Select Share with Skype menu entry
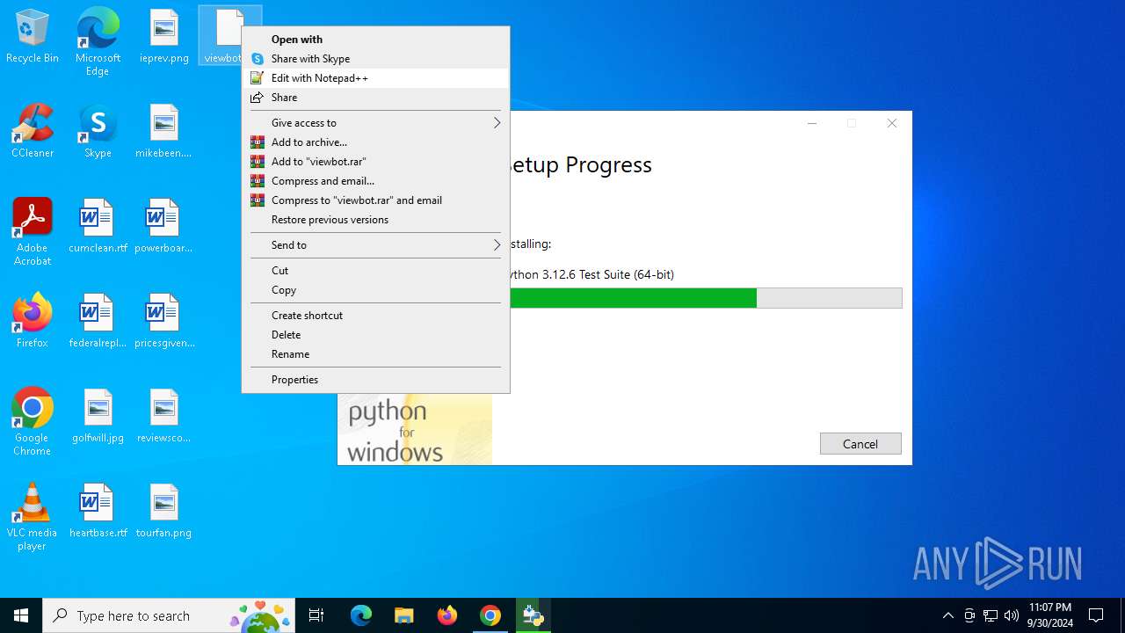 click(375, 59)
